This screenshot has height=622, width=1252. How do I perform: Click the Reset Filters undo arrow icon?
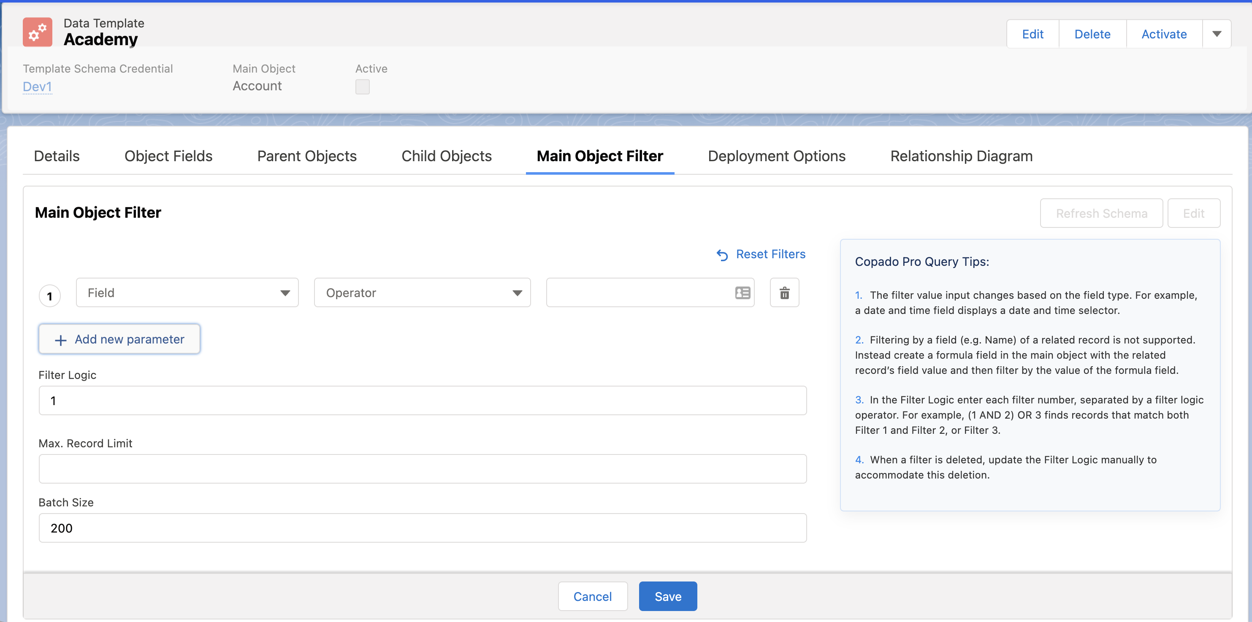point(722,254)
